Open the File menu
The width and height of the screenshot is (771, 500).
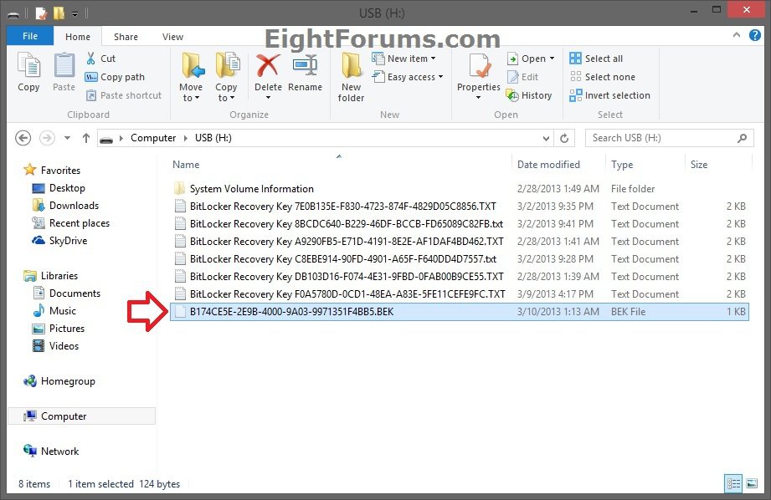tap(29, 36)
